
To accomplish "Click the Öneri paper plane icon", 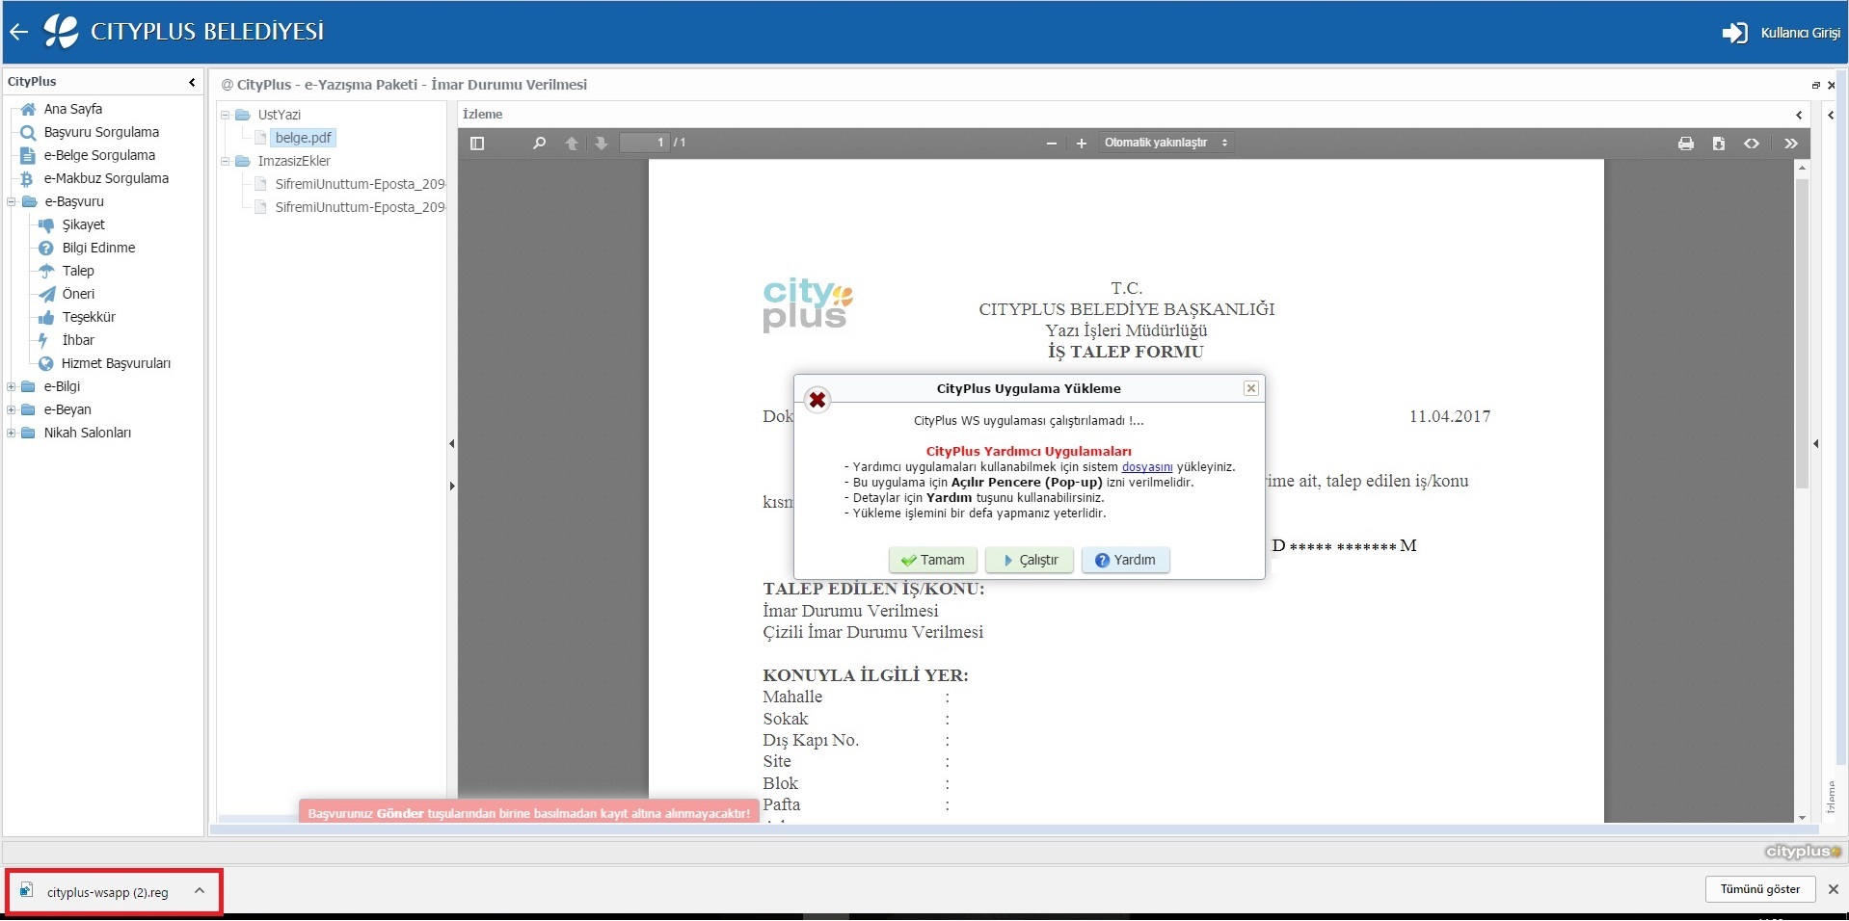I will pyautogui.click(x=45, y=294).
